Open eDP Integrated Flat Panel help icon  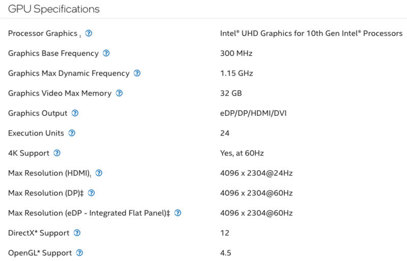[178, 213]
